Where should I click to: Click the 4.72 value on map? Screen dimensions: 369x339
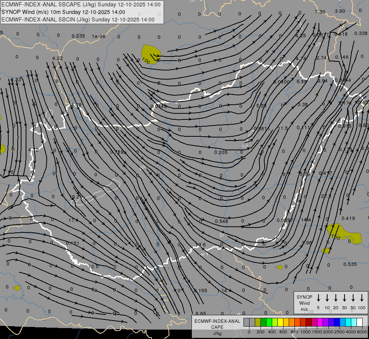(33, 150)
